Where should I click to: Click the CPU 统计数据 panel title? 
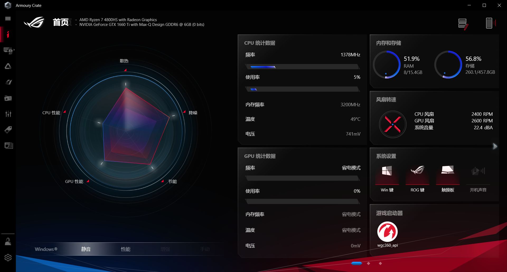point(260,43)
